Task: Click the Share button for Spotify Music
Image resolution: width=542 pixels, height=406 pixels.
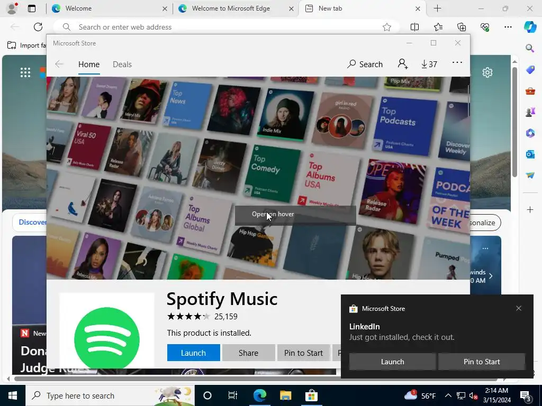Action: point(248,353)
